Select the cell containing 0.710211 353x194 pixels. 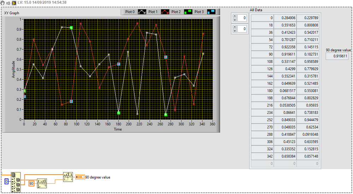coord(308,40)
